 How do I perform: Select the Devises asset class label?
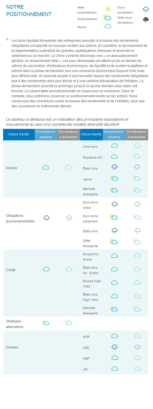(x=12, y=347)
